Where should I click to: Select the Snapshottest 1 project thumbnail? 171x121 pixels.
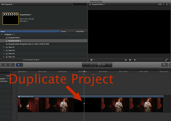[x=11, y=19]
